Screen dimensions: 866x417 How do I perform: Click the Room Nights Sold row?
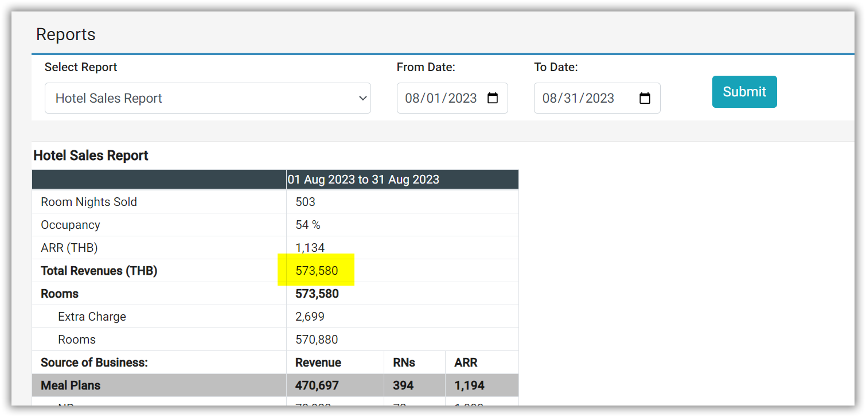pos(88,201)
